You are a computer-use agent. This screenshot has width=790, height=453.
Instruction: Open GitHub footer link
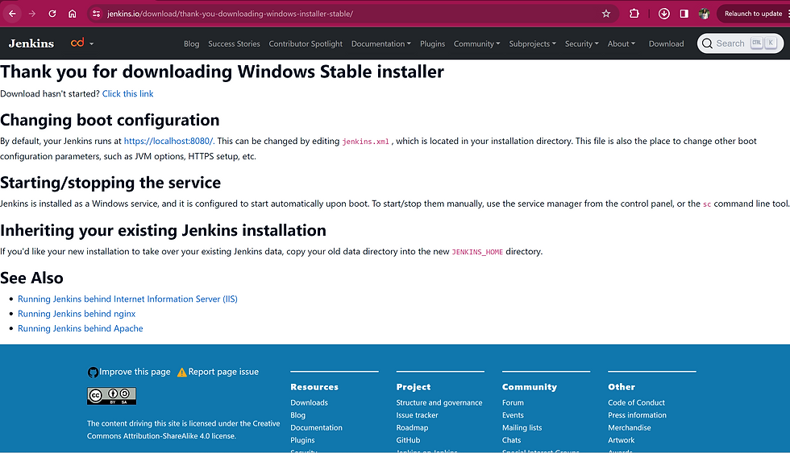pos(408,440)
